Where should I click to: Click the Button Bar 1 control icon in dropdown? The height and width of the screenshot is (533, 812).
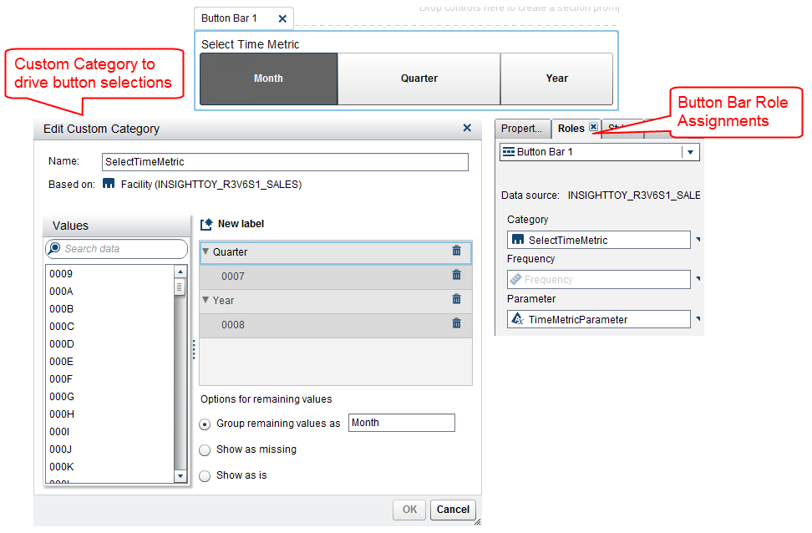(509, 152)
